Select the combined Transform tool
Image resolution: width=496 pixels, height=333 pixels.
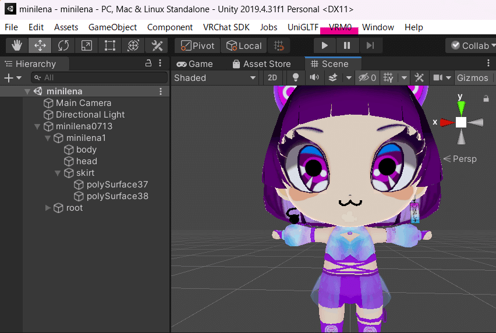(133, 45)
